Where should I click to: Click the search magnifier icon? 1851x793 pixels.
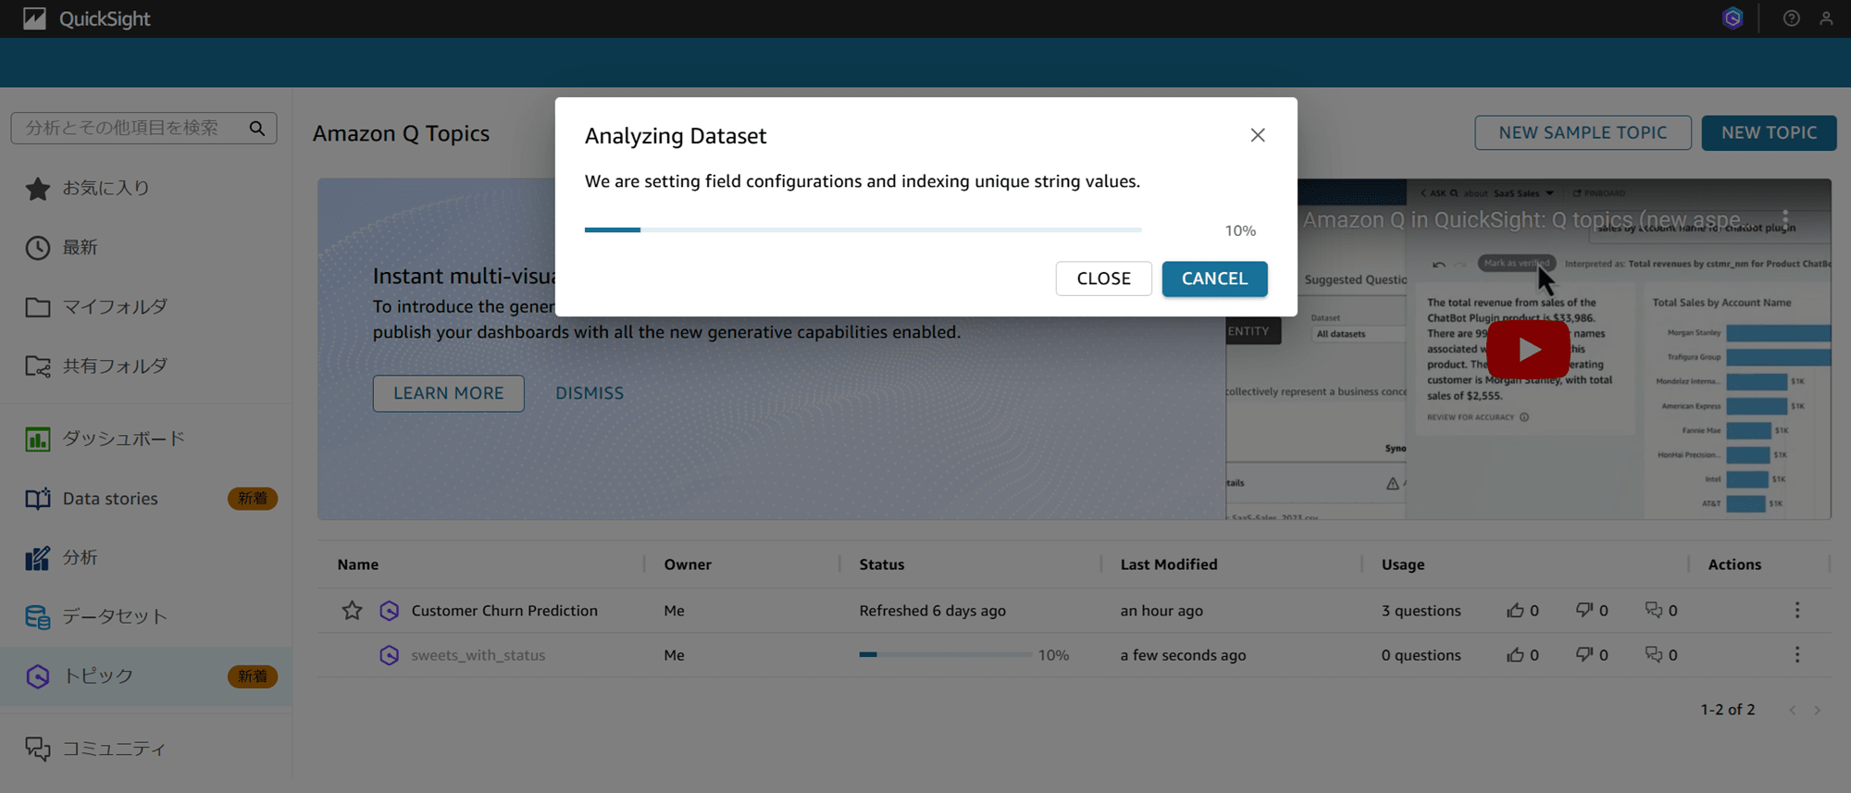(257, 128)
